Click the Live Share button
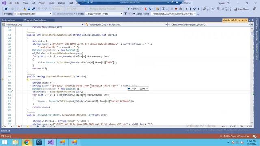Image resolution: width=260 pixels, height=146 pixels. pyautogui.click(x=241, y=9)
